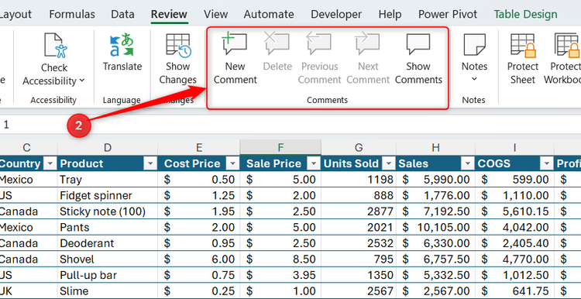Select the Fidget spinner cell
581x299 pixels.
pos(108,195)
